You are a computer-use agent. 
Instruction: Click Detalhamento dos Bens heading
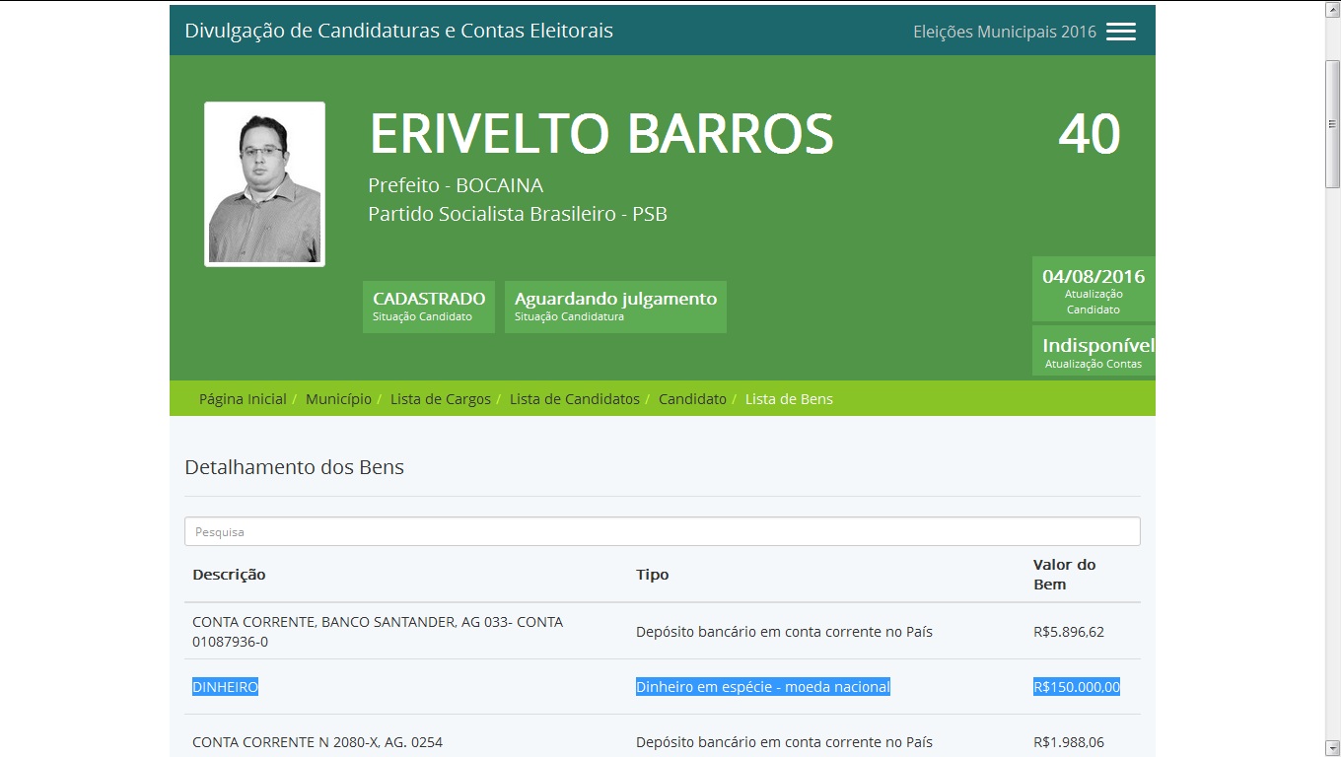(x=294, y=467)
